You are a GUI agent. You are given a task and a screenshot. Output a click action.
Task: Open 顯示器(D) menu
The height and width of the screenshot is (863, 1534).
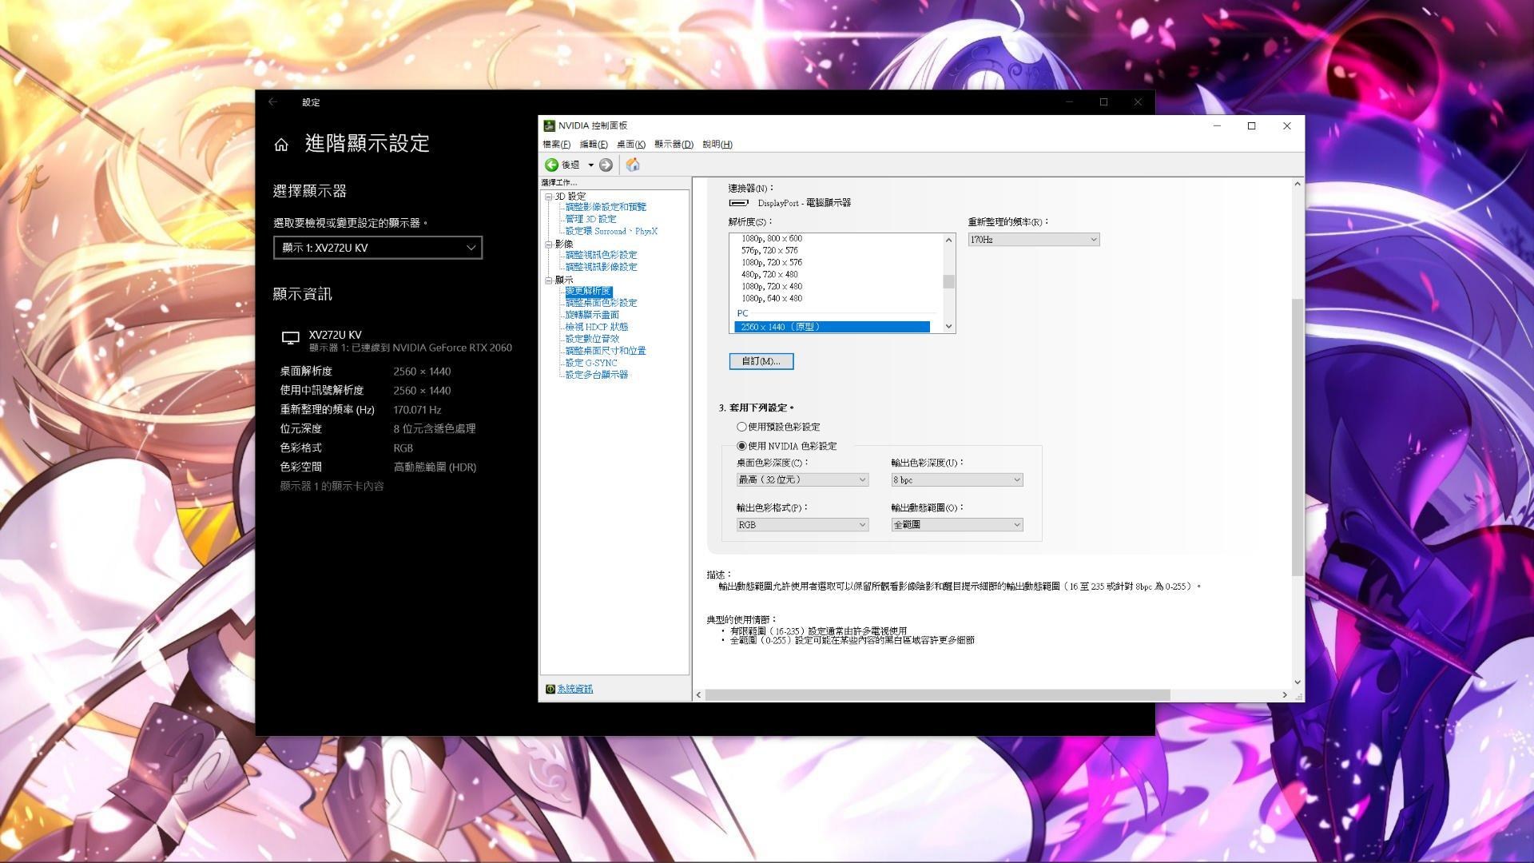click(674, 145)
